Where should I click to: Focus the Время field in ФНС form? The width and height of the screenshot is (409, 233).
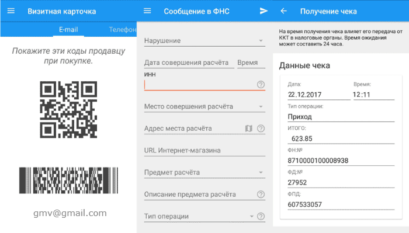click(251, 62)
